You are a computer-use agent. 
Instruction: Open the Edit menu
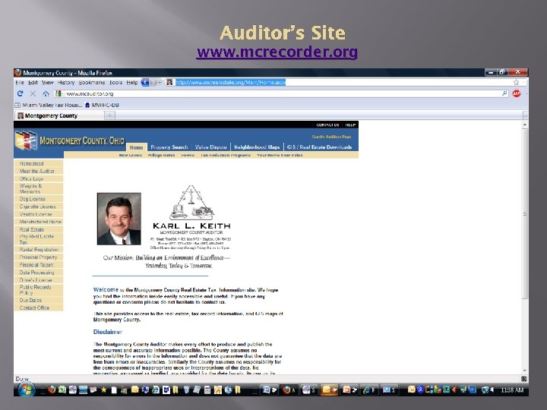[x=33, y=83]
